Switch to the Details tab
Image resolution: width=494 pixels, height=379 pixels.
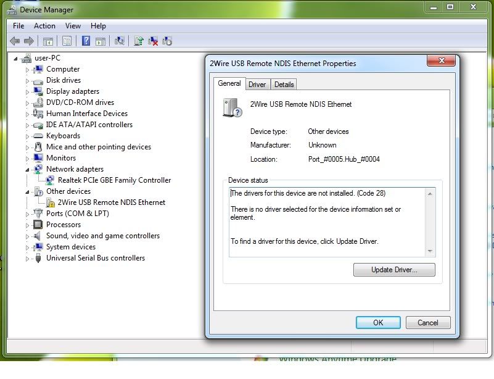point(284,85)
